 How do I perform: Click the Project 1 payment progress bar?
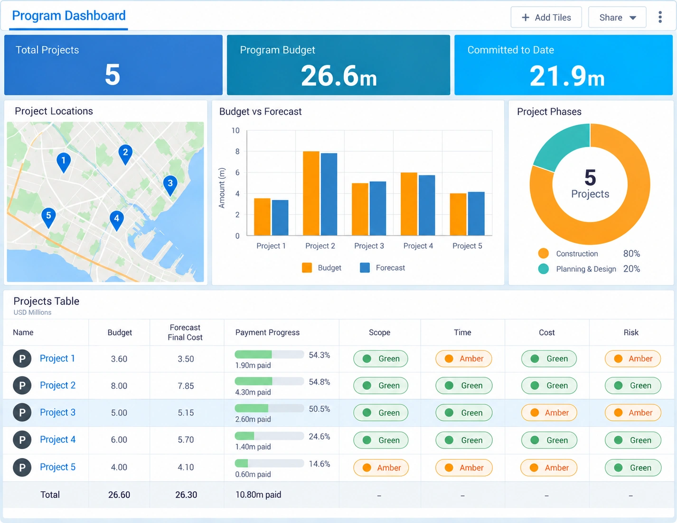269,355
